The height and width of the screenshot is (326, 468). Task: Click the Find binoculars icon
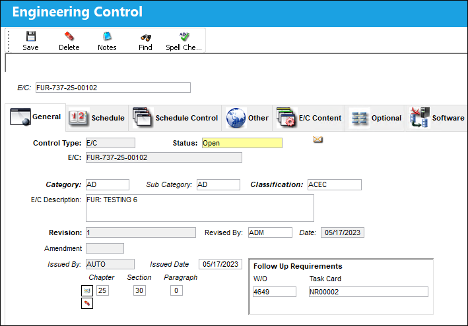tap(146, 38)
